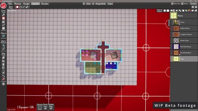Click the eraser icon in theme toolbar
198x111 pixels.
pos(192,11)
